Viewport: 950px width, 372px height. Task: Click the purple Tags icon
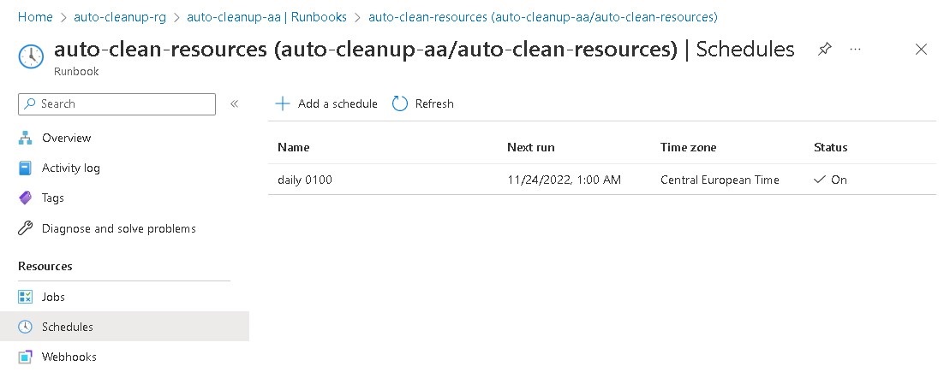pos(25,198)
